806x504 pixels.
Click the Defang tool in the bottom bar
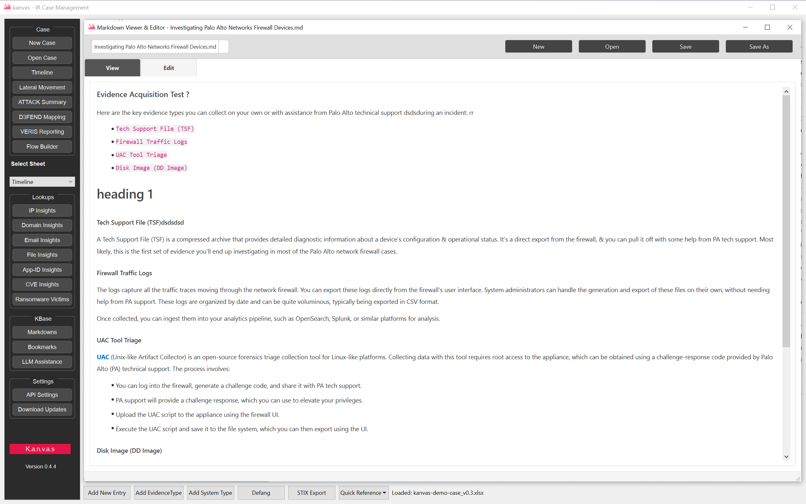coord(261,493)
